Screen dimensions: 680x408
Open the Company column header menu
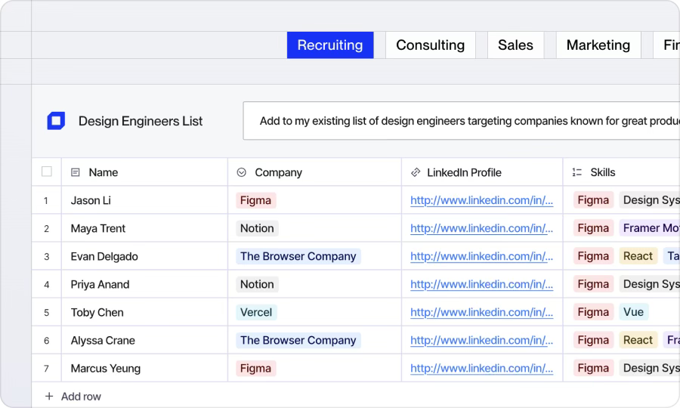point(278,172)
